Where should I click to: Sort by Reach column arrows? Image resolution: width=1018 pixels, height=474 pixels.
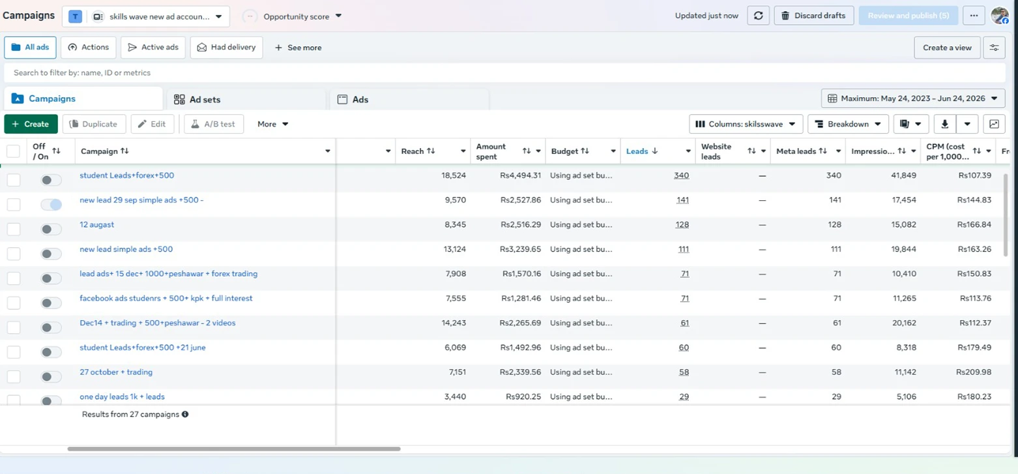click(431, 151)
